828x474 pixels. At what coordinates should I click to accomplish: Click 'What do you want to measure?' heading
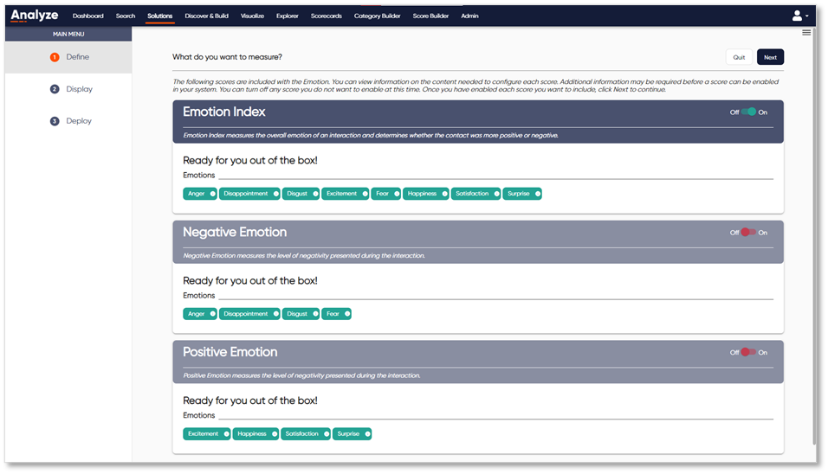227,57
